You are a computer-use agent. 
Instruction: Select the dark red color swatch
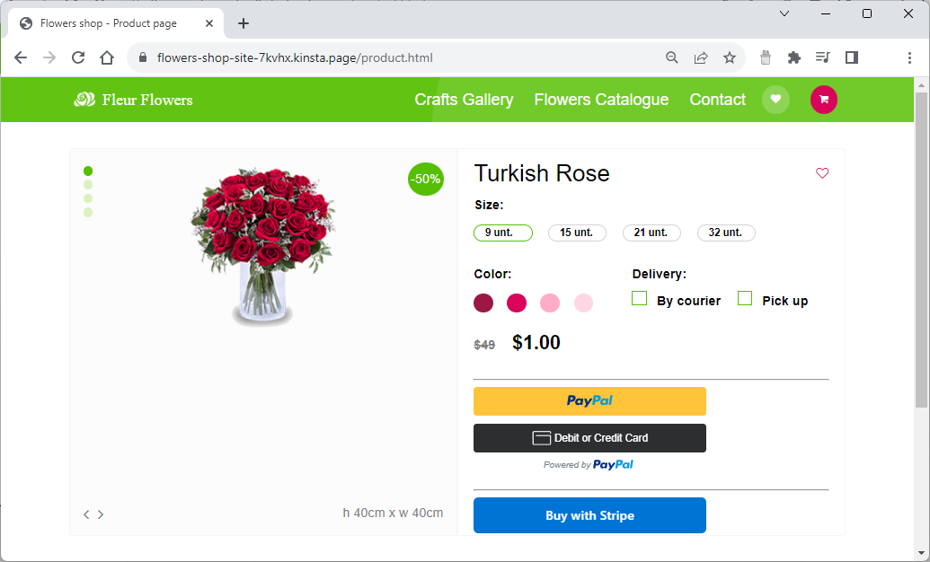[483, 303]
